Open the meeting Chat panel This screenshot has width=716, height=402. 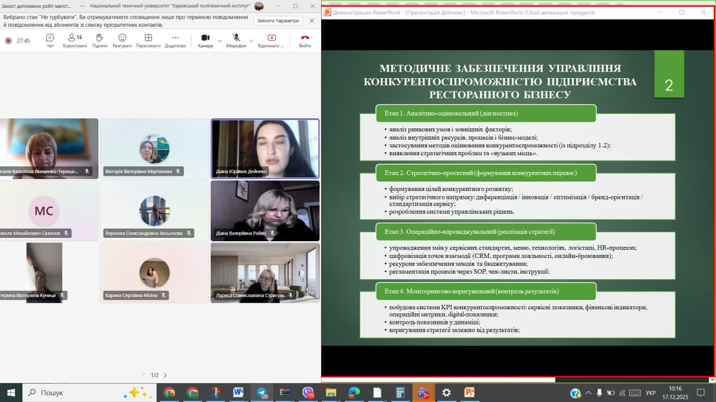50,40
